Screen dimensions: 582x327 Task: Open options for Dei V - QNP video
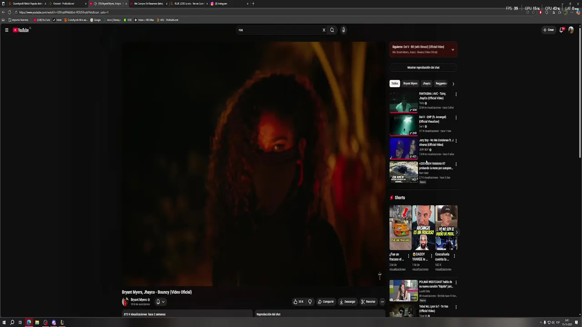[456, 118]
